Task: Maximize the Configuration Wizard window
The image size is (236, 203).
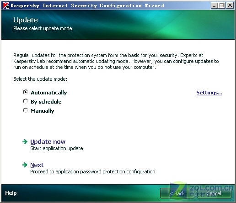Action: [x=222, y=5]
